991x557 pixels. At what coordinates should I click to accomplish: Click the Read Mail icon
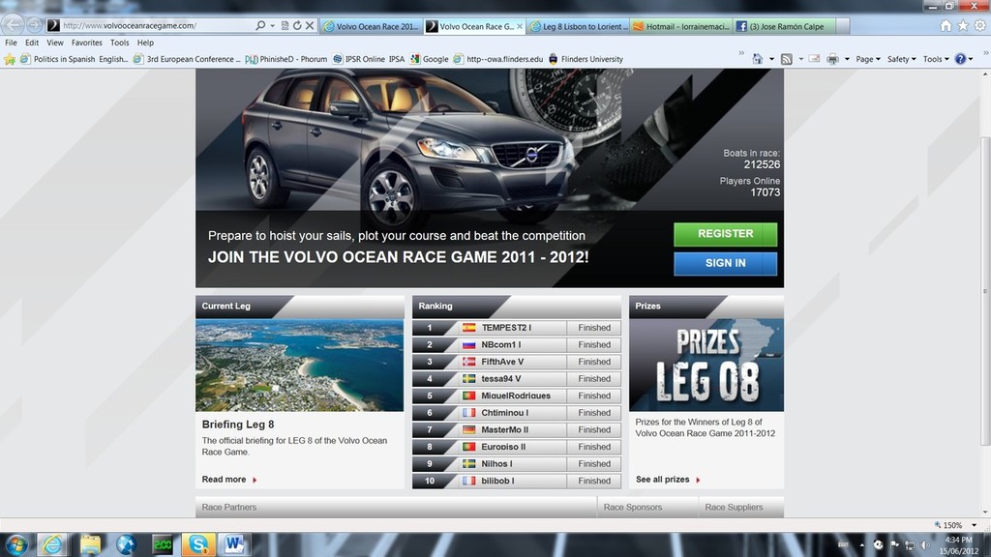pos(815,59)
